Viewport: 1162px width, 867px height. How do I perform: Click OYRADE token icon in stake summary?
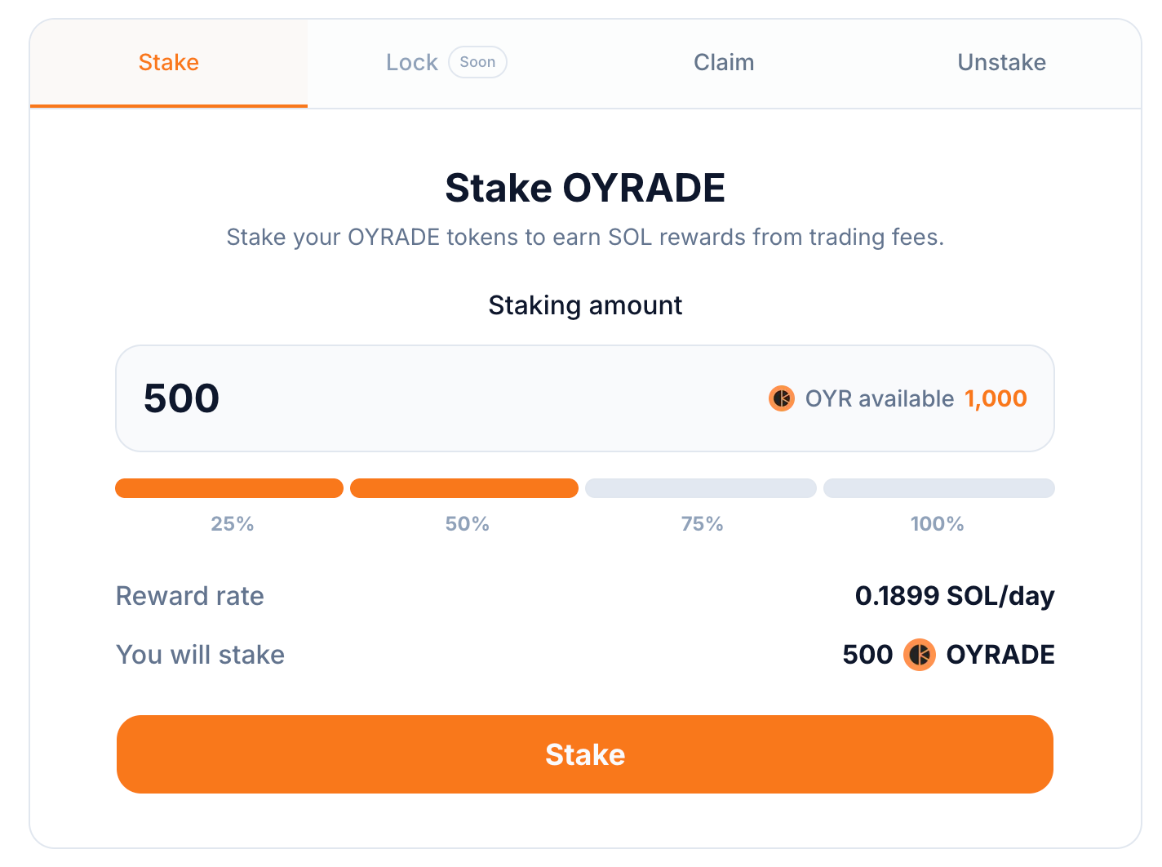920,655
